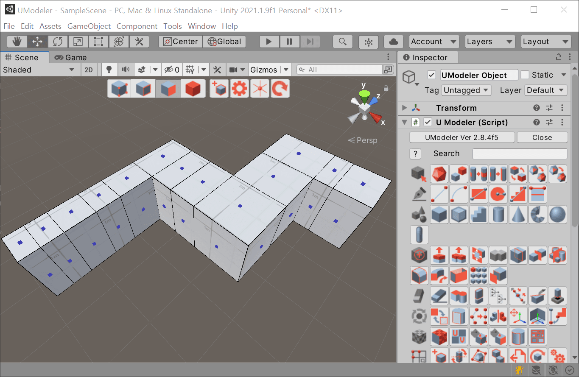Toggle Global handle rotation button
This screenshot has width=579, height=377.
click(224, 42)
